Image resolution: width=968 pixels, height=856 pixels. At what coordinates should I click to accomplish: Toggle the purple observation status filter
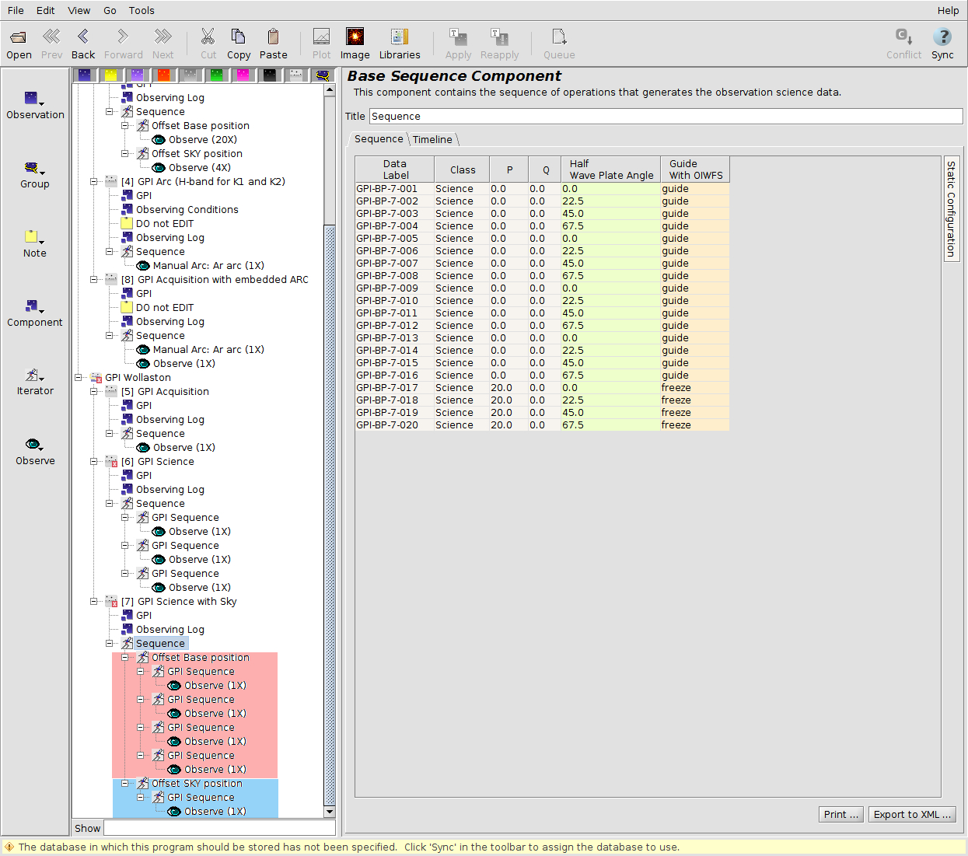coord(138,75)
